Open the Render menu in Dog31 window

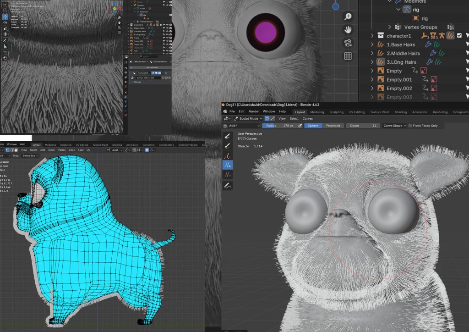(254, 111)
